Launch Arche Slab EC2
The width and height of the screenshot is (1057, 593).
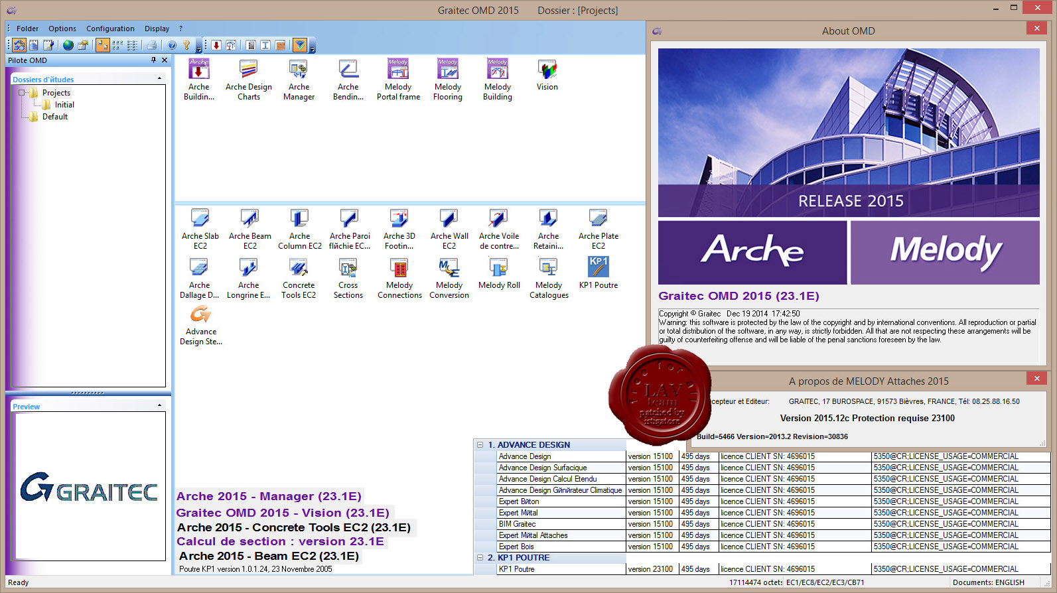click(x=200, y=229)
